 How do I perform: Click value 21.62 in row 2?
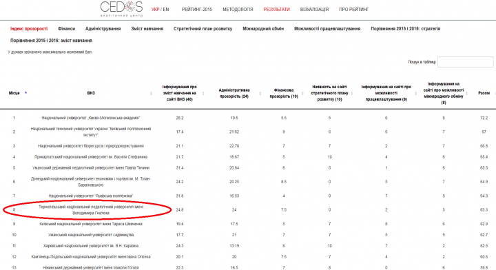click(x=234, y=132)
